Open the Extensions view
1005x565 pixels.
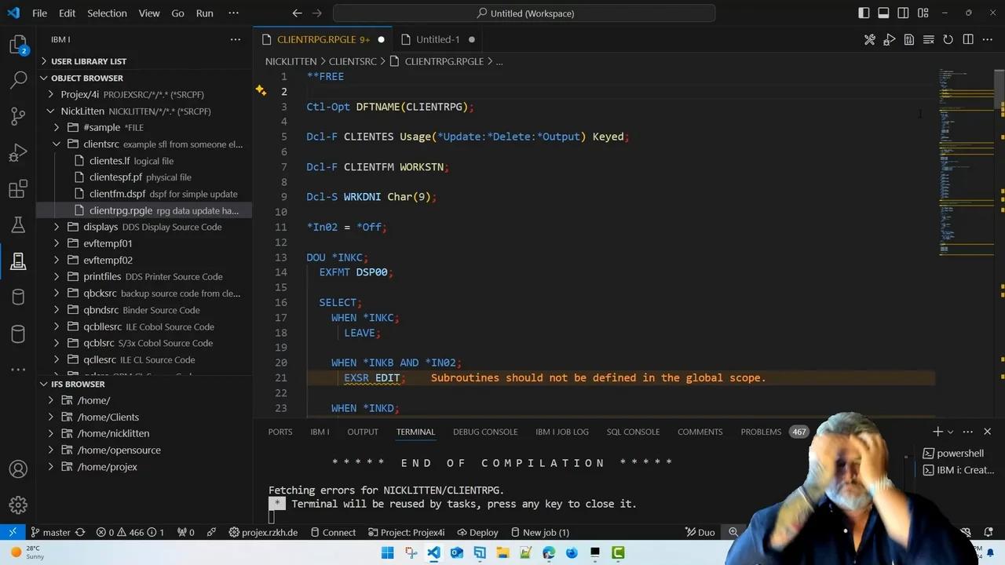[x=18, y=188]
